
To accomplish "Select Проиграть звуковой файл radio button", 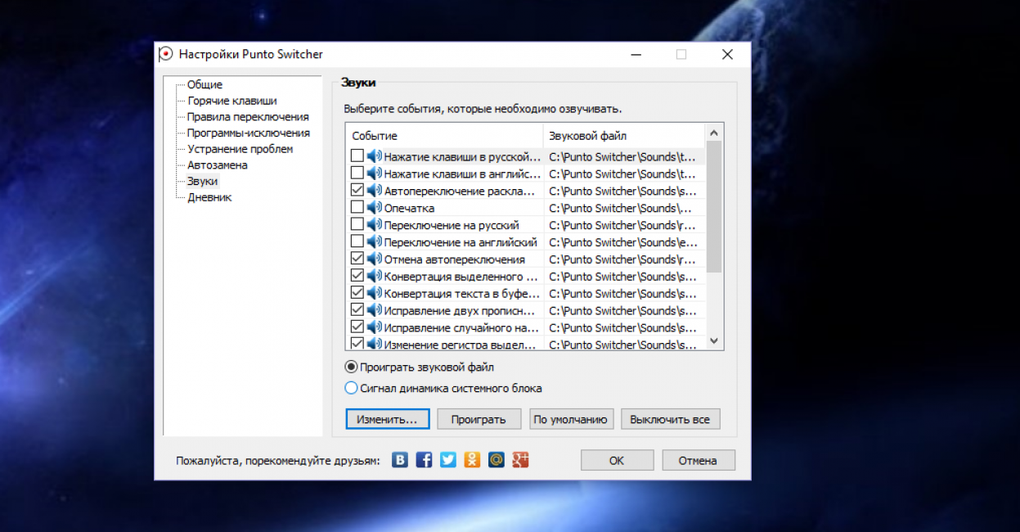I will [352, 367].
